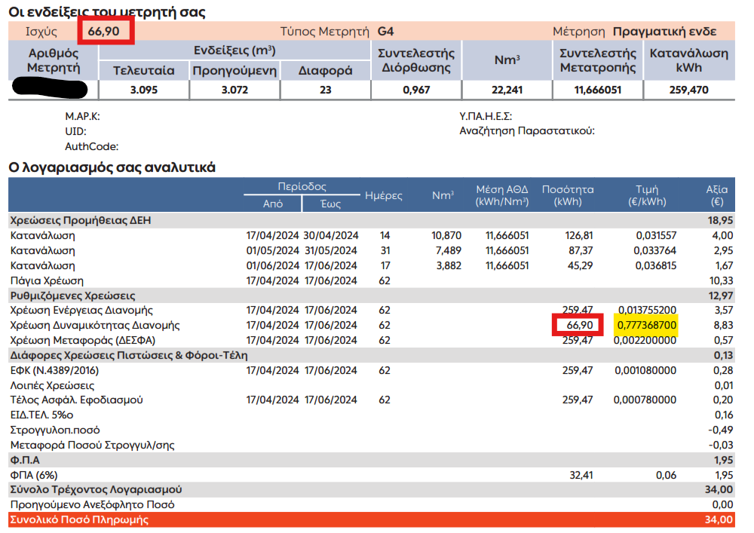Click the "Περίοδος" table header
This screenshot has height=533, width=754.
[x=302, y=186]
